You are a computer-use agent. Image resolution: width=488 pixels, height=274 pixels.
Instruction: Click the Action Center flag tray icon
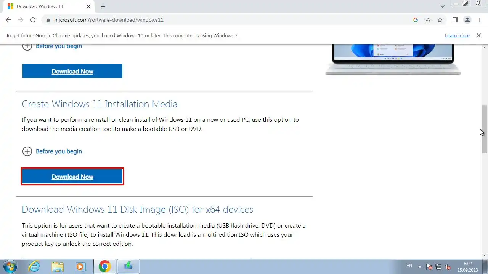point(429,266)
